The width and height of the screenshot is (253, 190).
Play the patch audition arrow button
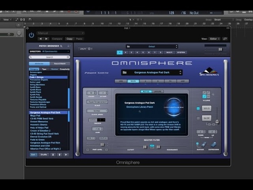(x=66, y=155)
